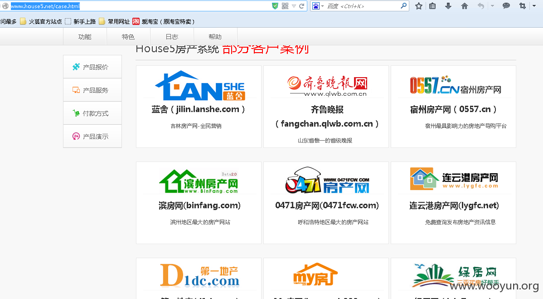Viewport: 543px width, 299px height.
Task: Open the 产品演示 sidebar item
Action: 92,137
